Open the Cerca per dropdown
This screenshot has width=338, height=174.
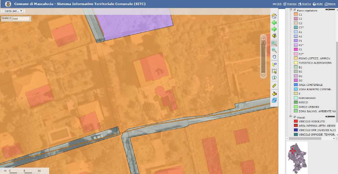(x=13, y=11)
